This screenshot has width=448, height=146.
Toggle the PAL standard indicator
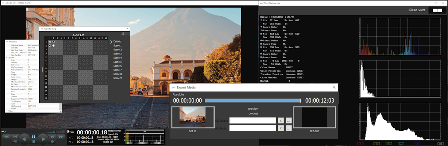[x=70, y=132]
